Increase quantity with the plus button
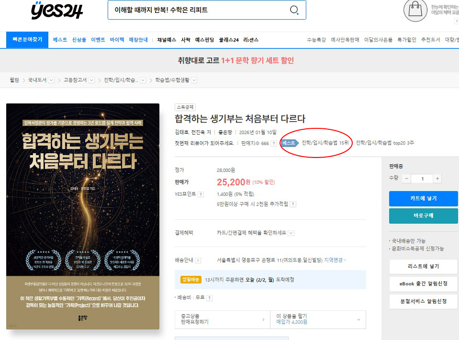 [437, 179]
